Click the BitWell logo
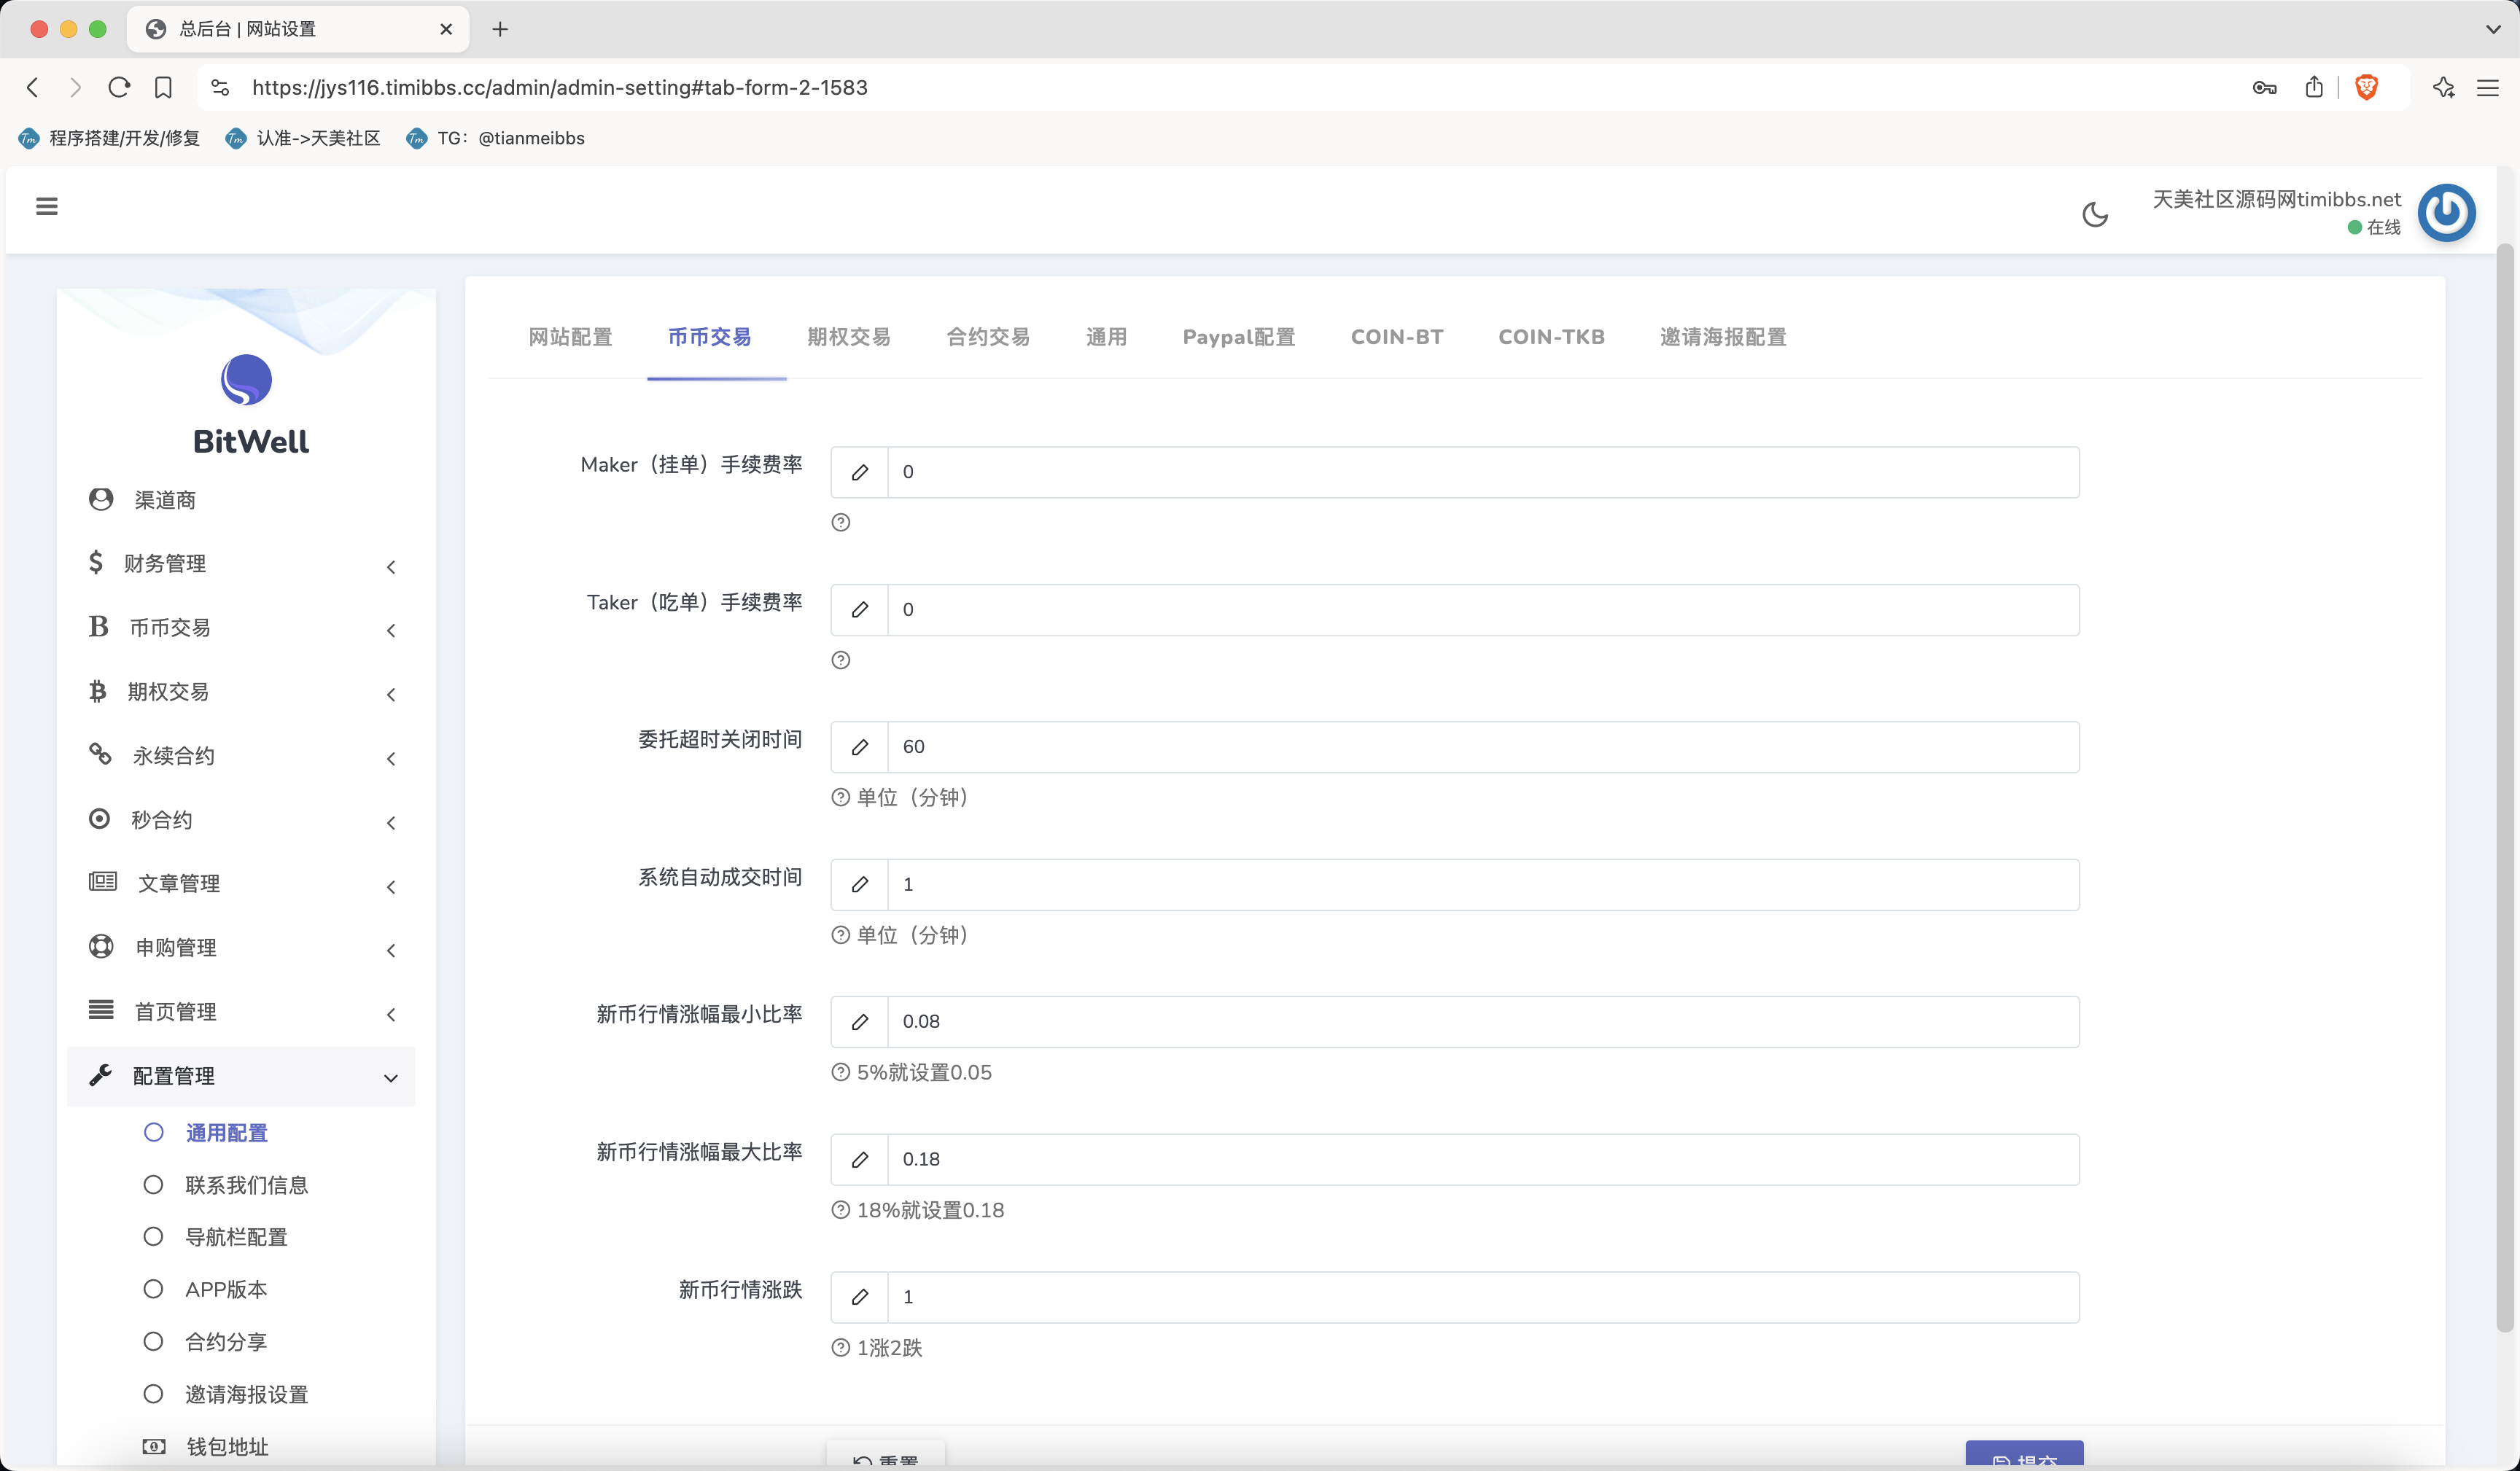Image resolution: width=2520 pixels, height=1471 pixels. (246, 380)
